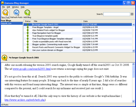Click status arrow for Use your custom domain

coord(28,50)
